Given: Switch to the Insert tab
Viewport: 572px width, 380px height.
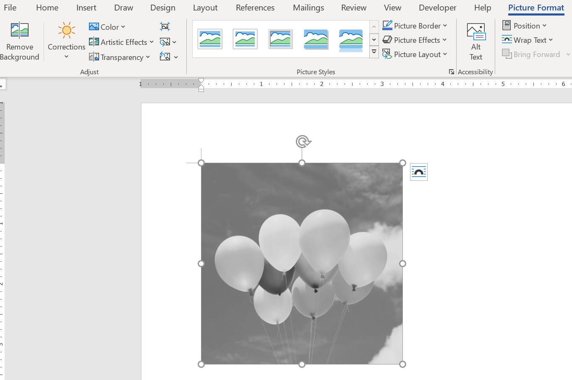Looking at the screenshot, I should tap(86, 8).
